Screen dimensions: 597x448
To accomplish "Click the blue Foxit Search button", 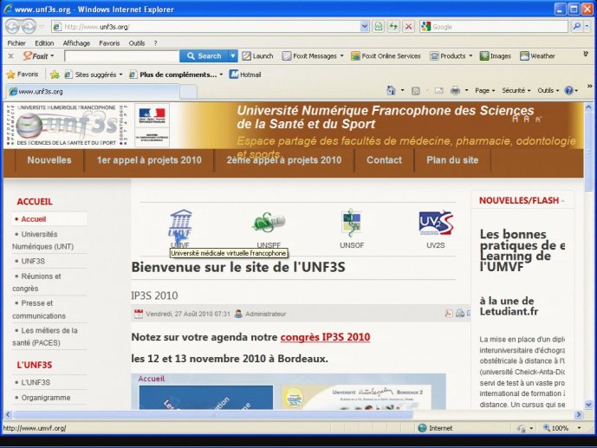I will [x=204, y=56].
